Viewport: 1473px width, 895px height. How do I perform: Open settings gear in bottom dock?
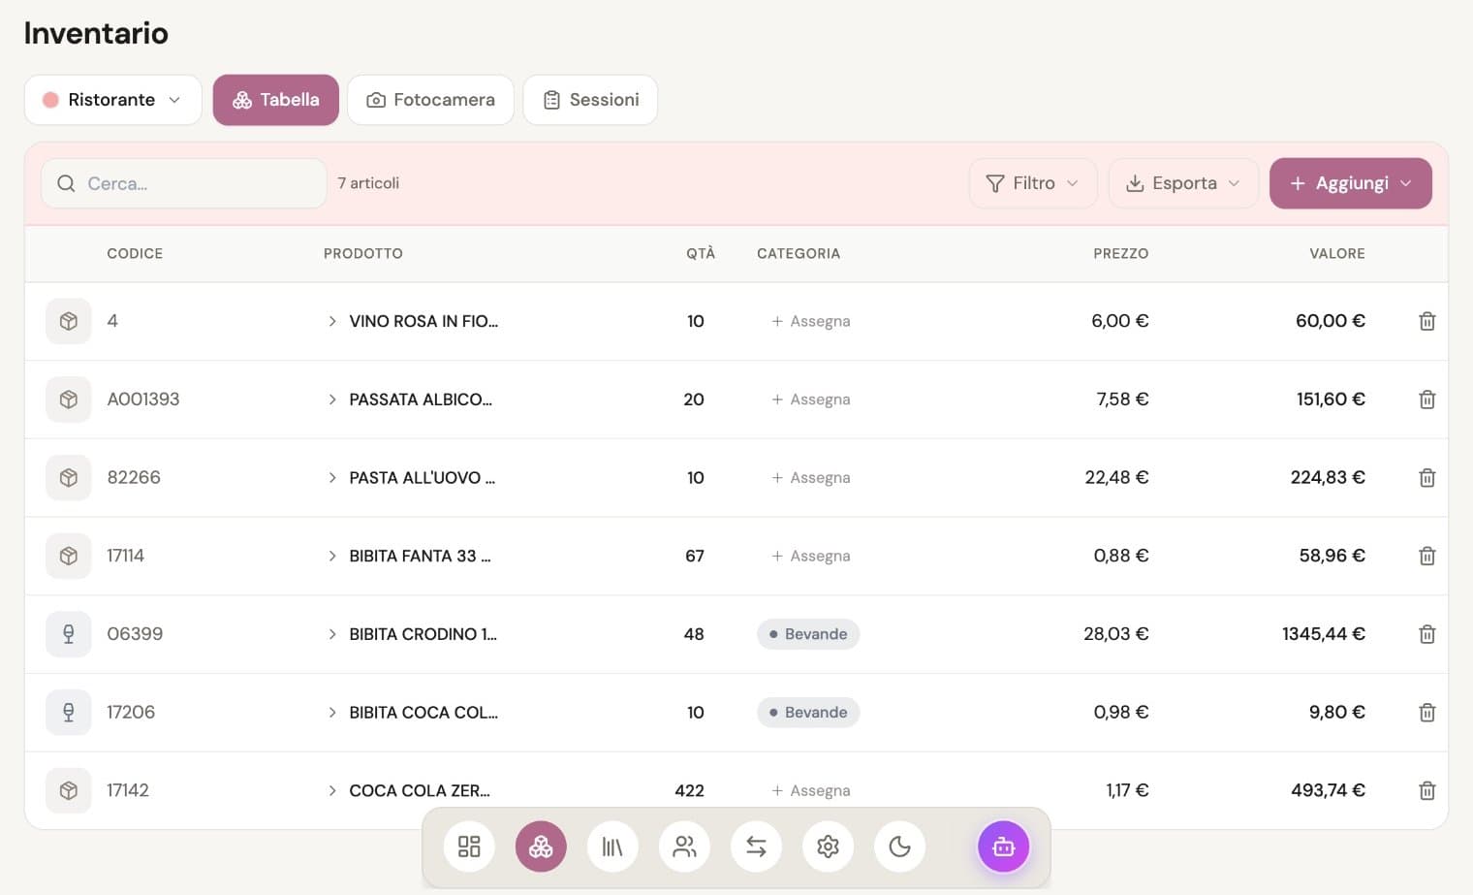(828, 847)
